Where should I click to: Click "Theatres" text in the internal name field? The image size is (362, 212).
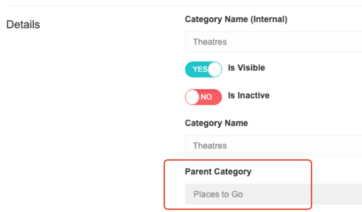click(210, 42)
